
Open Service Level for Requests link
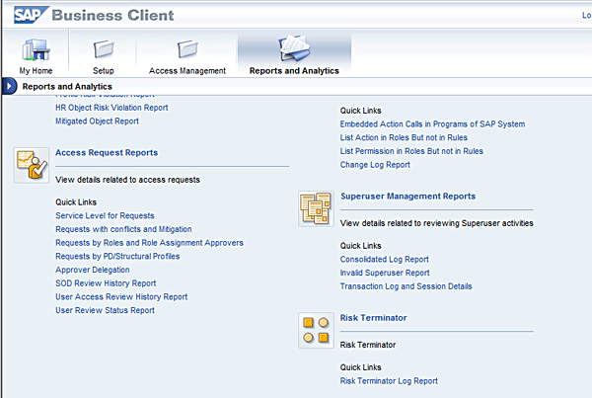(105, 216)
